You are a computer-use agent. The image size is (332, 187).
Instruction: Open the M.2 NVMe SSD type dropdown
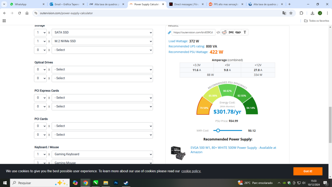click(x=102, y=41)
